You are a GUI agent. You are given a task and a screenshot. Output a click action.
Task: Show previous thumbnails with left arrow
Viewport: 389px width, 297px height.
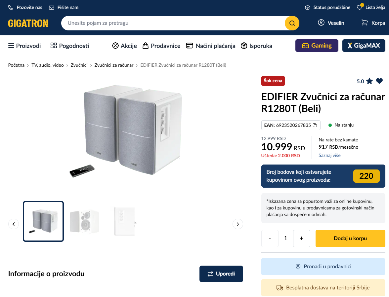14,224
